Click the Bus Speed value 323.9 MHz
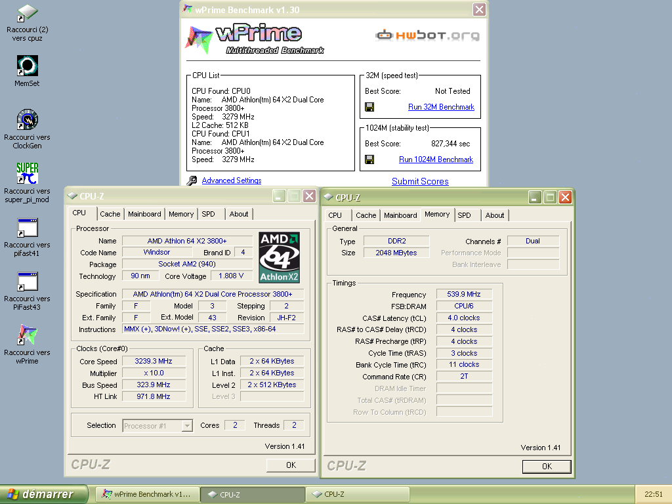672x504 pixels. (154, 385)
